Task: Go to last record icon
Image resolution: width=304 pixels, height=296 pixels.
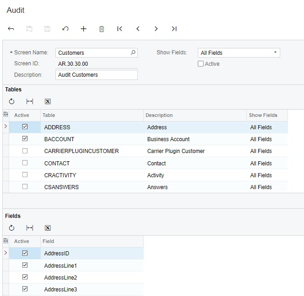Action: coord(174,29)
